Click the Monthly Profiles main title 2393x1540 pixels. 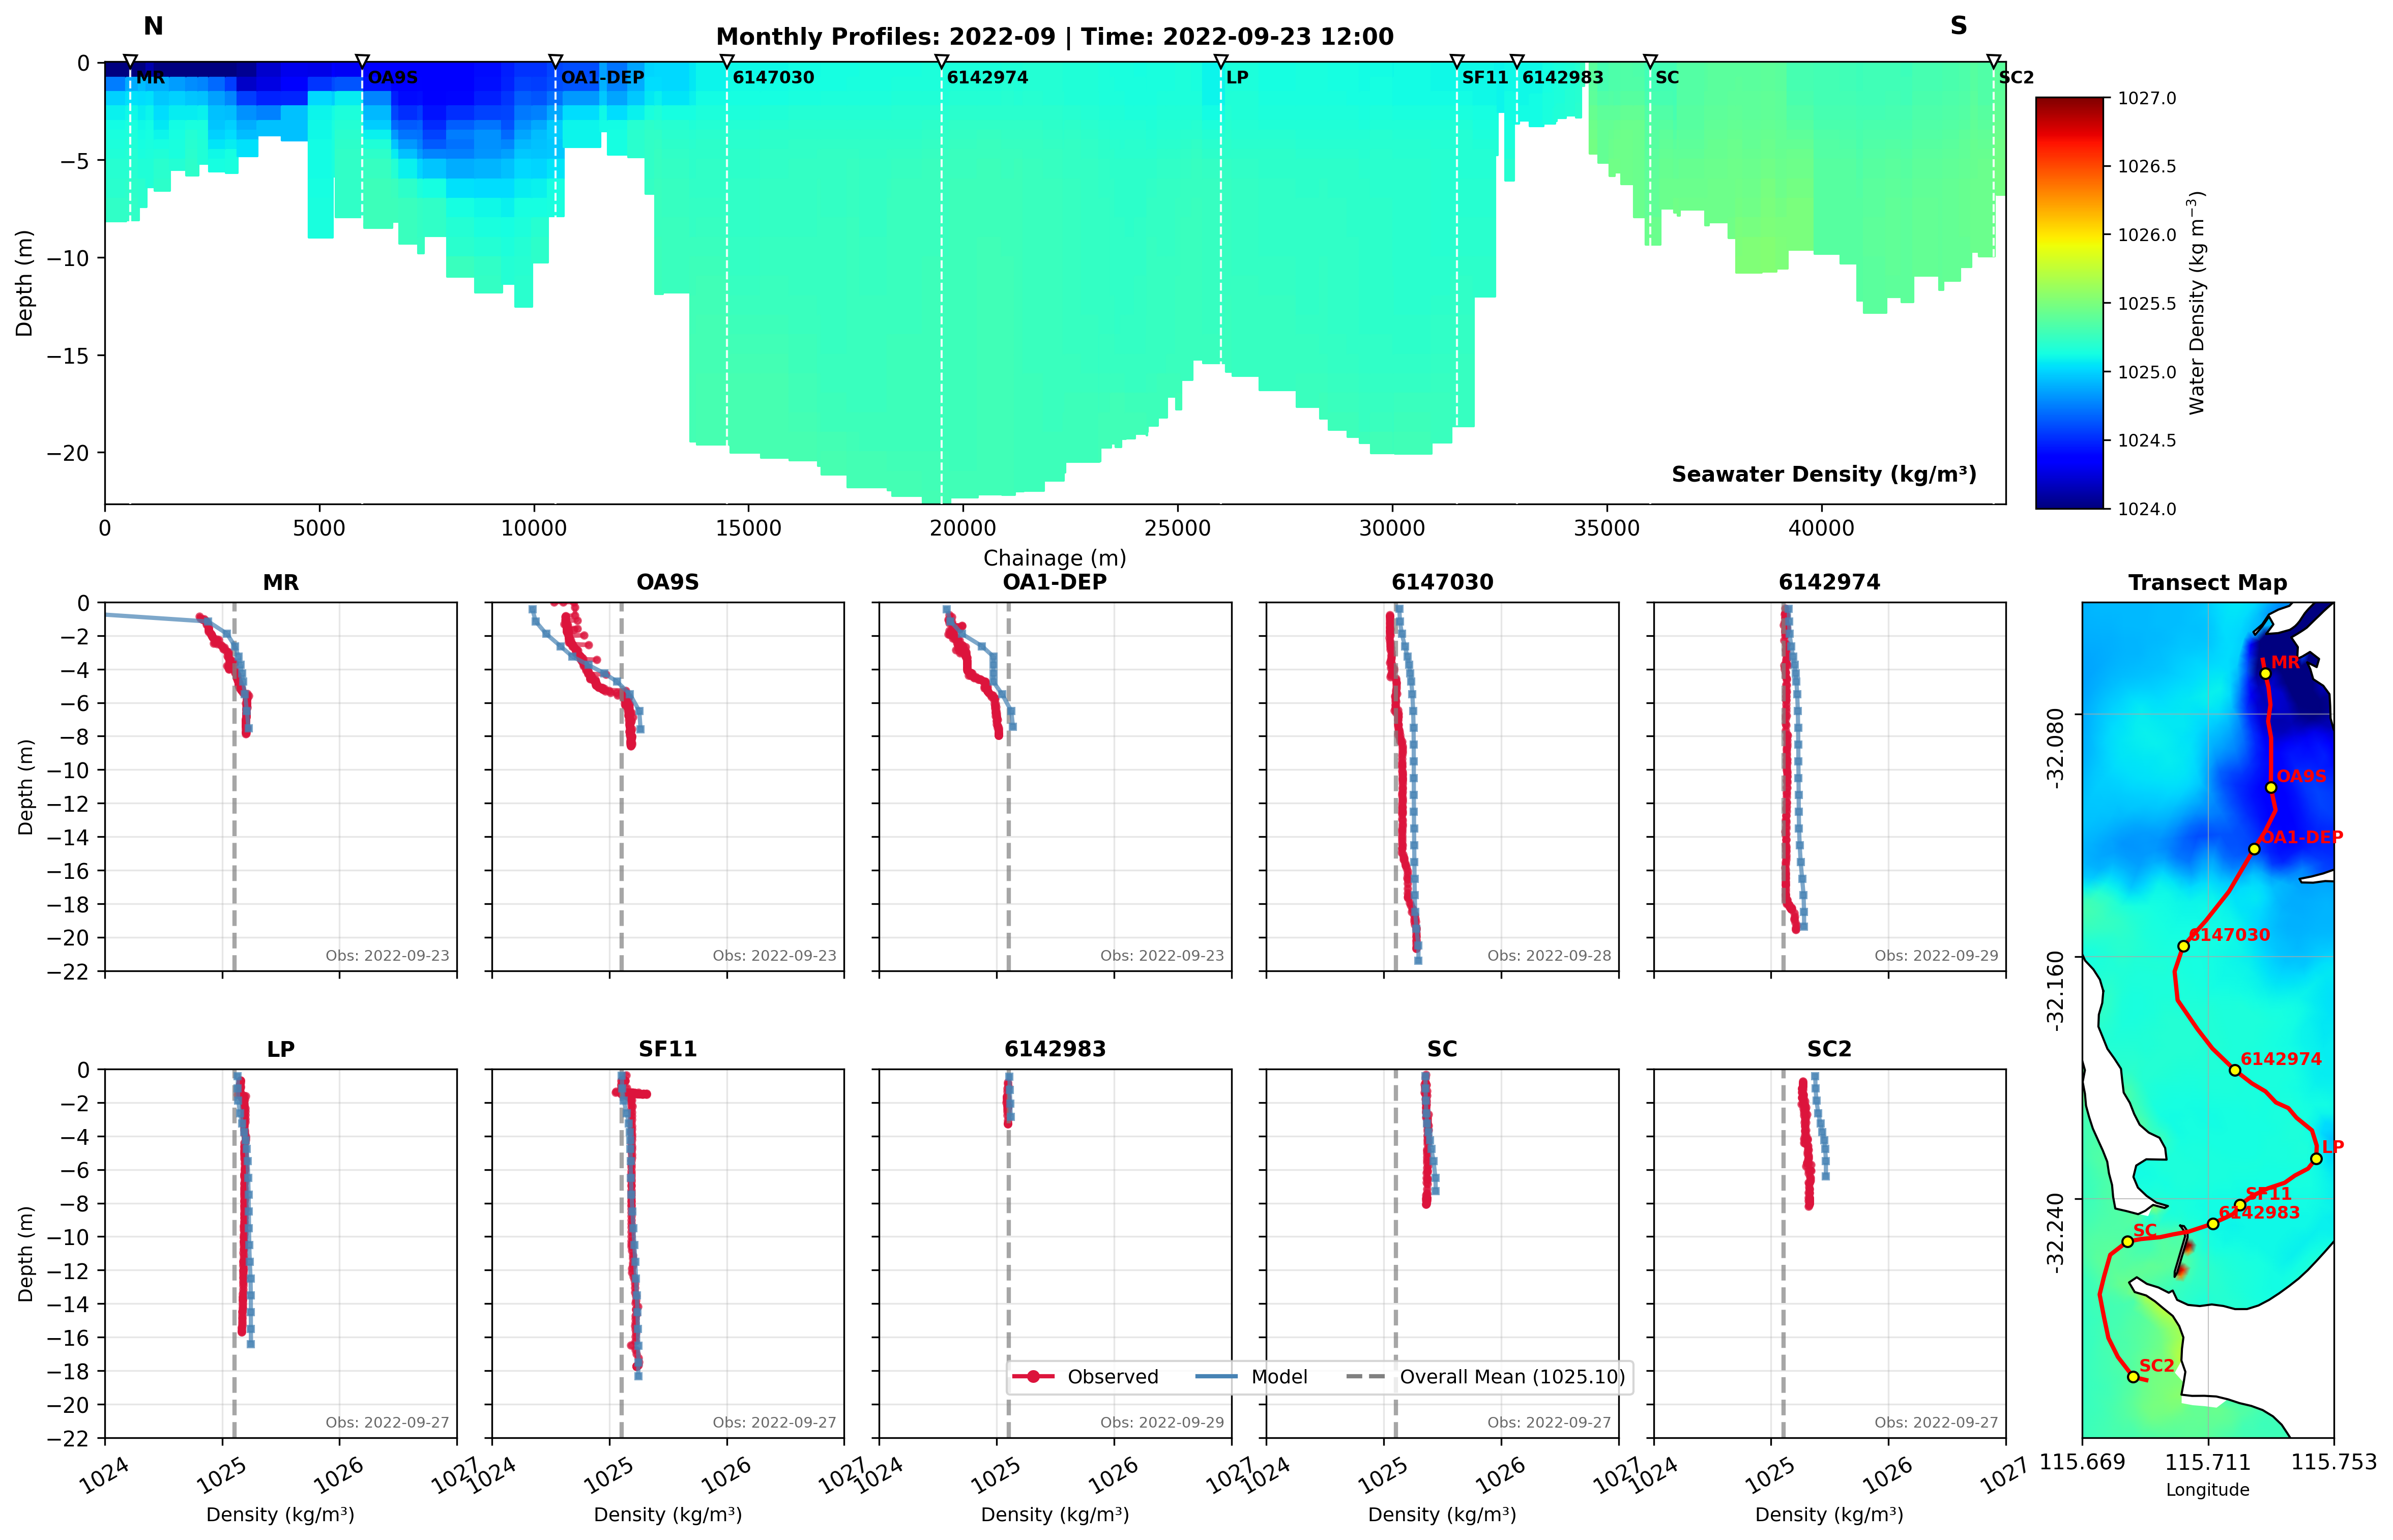[x=1054, y=37]
